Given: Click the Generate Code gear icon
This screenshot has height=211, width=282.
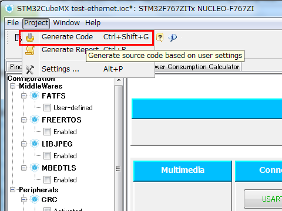Looking at the screenshot, I should tap(30, 38).
